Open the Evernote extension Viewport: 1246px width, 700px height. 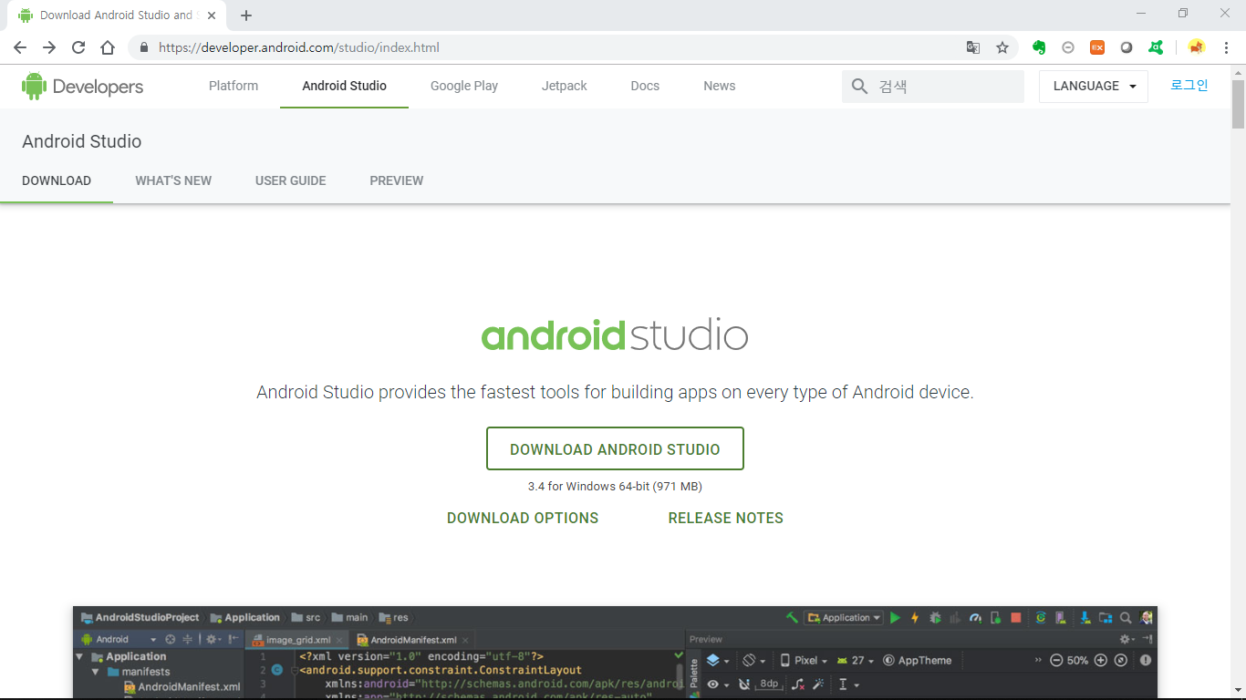[x=1039, y=47]
